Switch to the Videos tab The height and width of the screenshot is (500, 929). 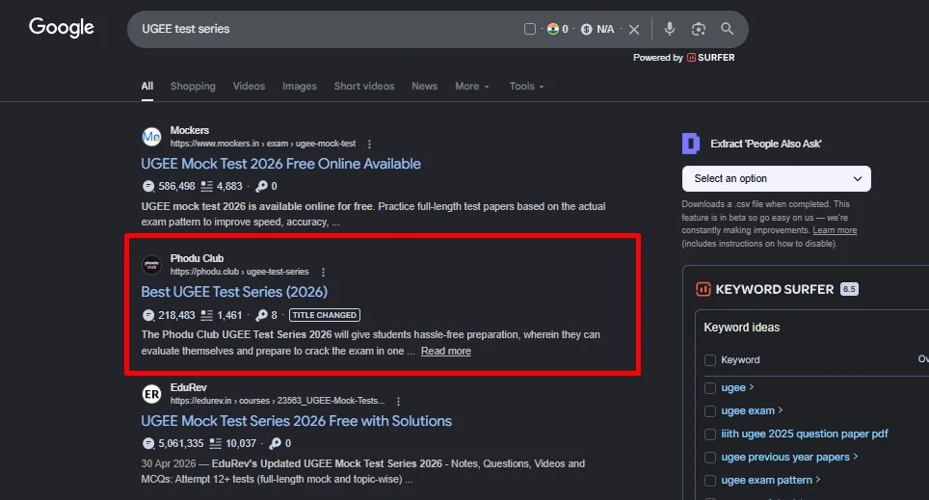pos(249,86)
